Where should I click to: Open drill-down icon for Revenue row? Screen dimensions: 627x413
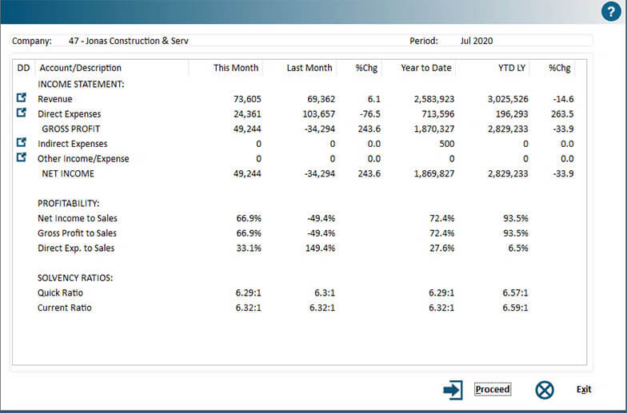tap(22, 98)
